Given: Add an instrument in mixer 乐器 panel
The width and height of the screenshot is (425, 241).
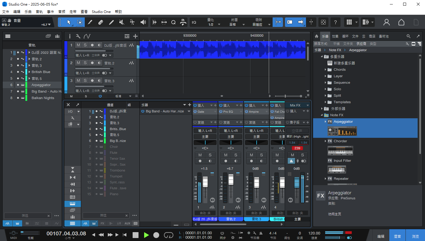Looking at the screenshot, I should [190, 105].
